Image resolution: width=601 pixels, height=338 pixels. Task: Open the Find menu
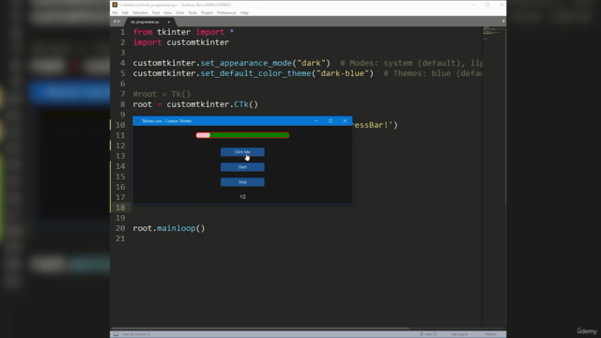pos(155,12)
